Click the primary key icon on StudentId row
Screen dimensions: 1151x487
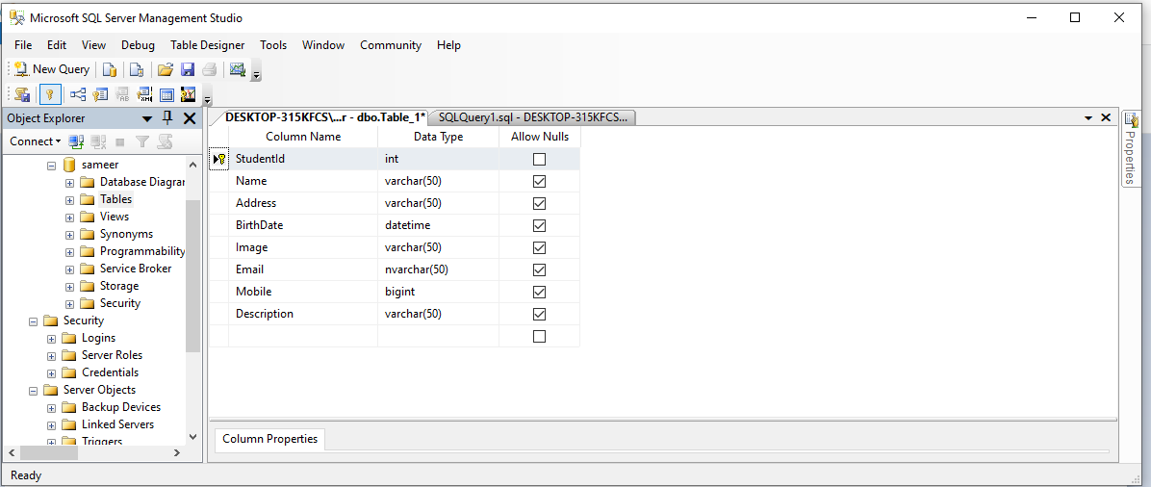[x=218, y=159]
